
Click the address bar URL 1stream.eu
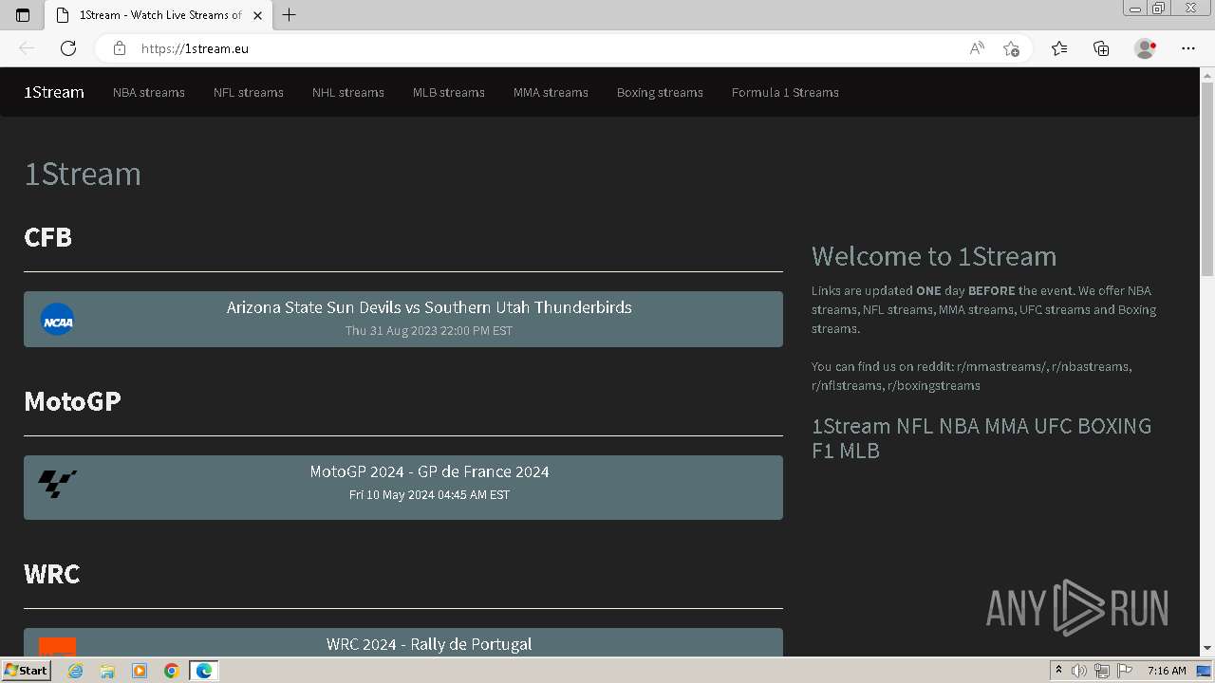[x=195, y=48]
